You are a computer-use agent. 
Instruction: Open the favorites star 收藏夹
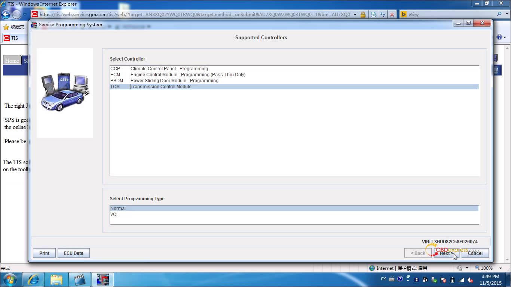point(14,27)
